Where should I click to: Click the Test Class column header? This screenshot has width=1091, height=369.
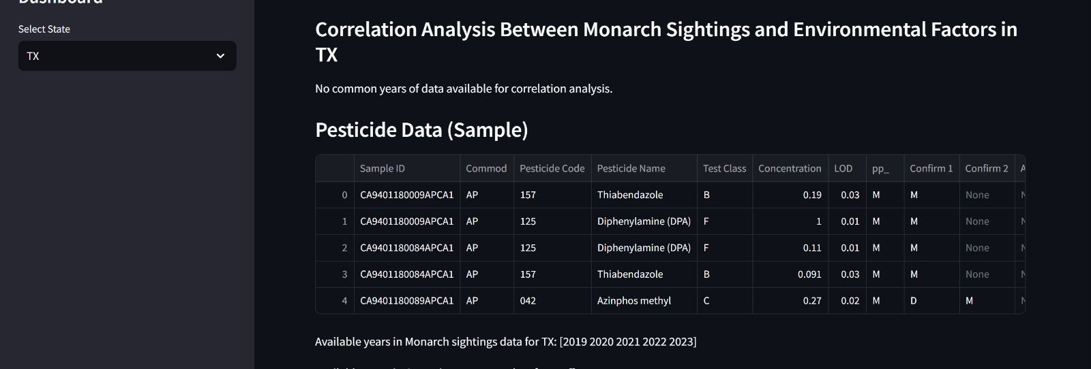click(724, 168)
